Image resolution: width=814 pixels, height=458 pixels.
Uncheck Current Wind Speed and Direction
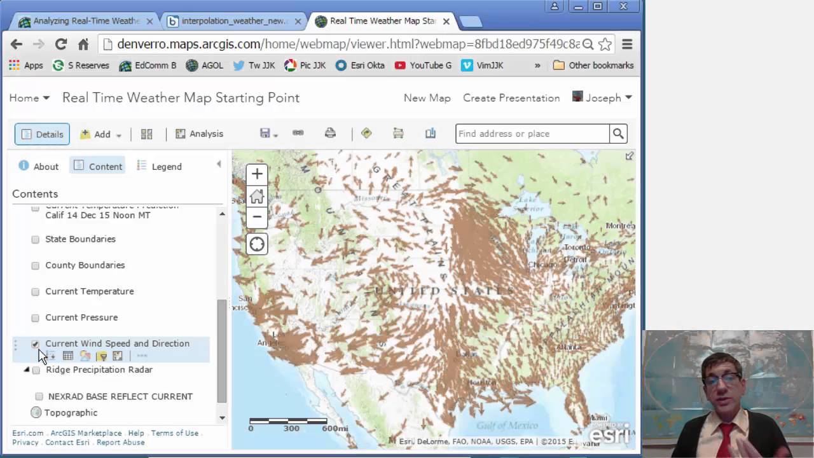click(36, 343)
